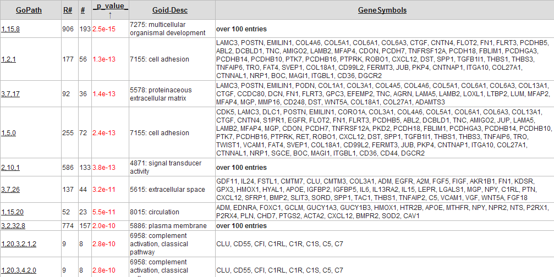Select p-value 5.5e-11
The height and width of the screenshot is (277, 554).
click(x=103, y=212)
